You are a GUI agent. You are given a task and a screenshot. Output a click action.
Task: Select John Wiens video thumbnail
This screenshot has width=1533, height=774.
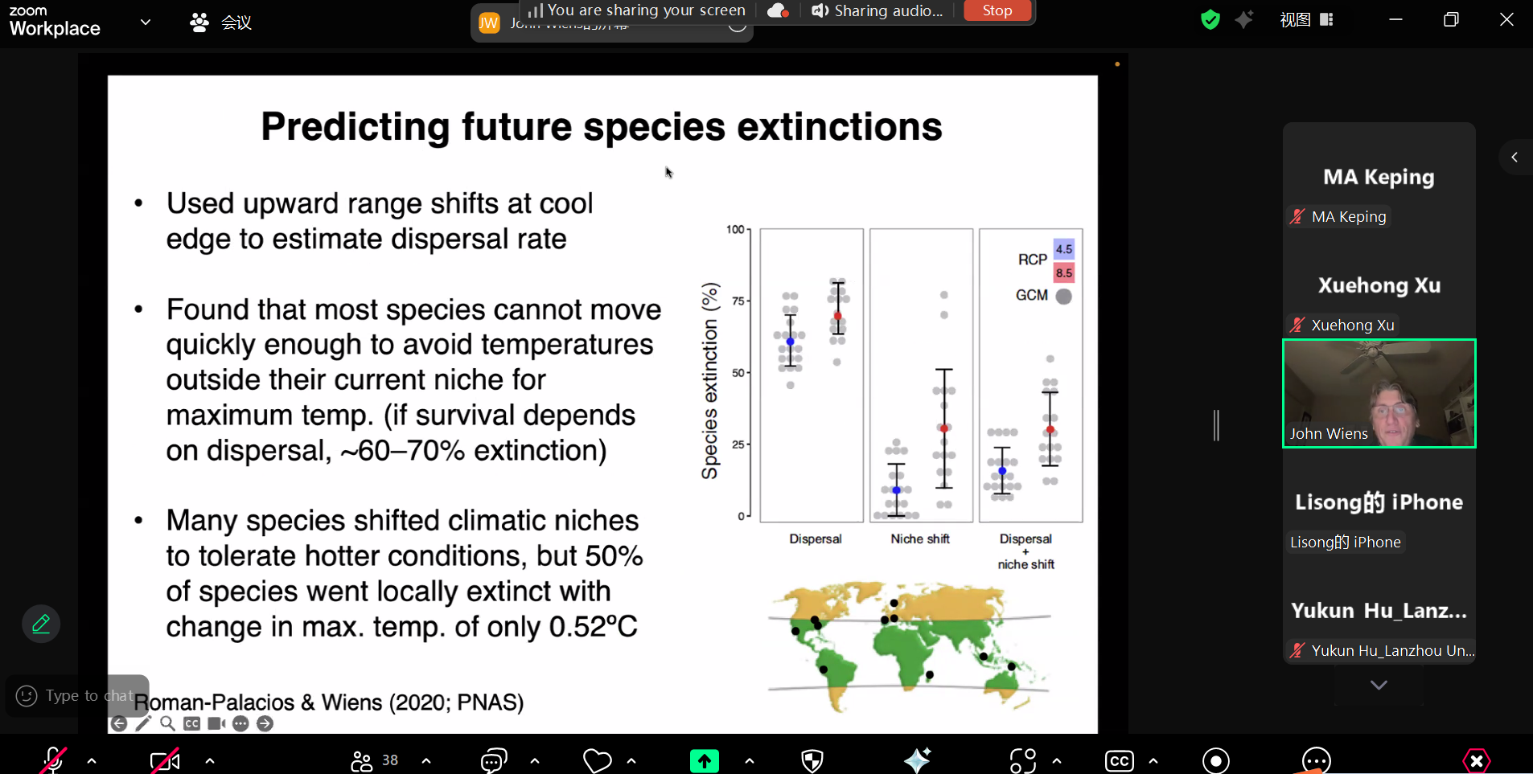click(x=1379, y=393)
